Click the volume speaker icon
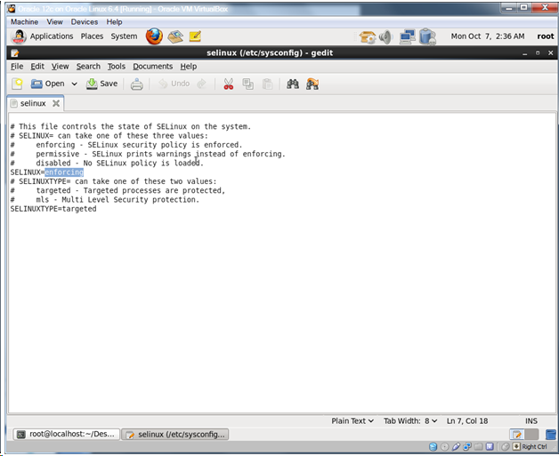The image size is (559, 456). (385, 36)
